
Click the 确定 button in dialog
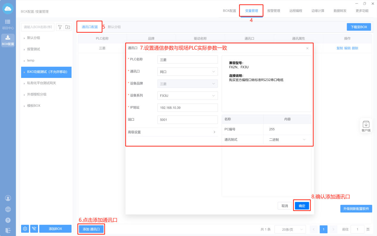pyautogui.click(x=302, y=206)
